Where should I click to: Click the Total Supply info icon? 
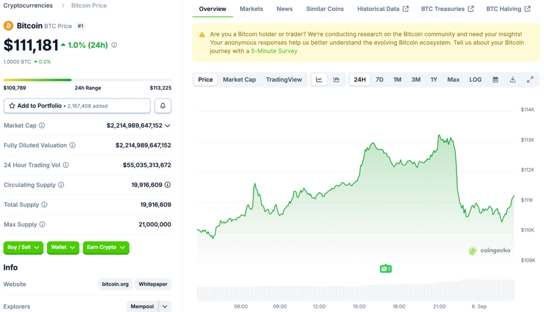pyautogui.click(x=45, y=204)
